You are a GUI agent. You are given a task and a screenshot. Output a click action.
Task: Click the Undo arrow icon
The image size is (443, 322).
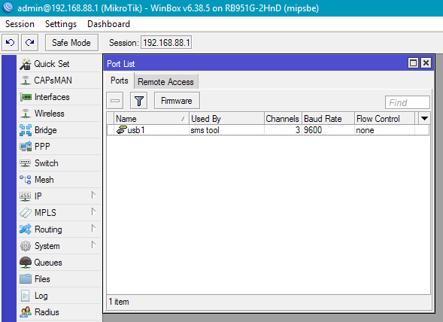11,43
